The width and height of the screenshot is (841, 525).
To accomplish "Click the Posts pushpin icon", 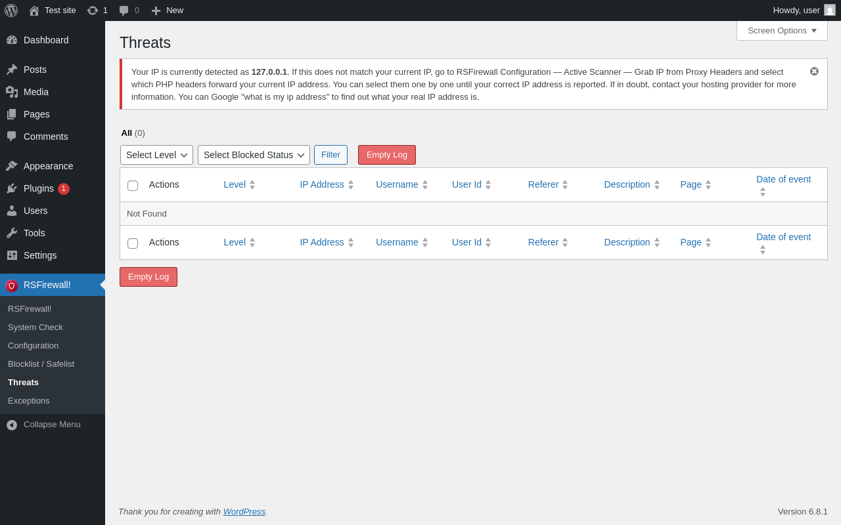I will click(12, 70).
